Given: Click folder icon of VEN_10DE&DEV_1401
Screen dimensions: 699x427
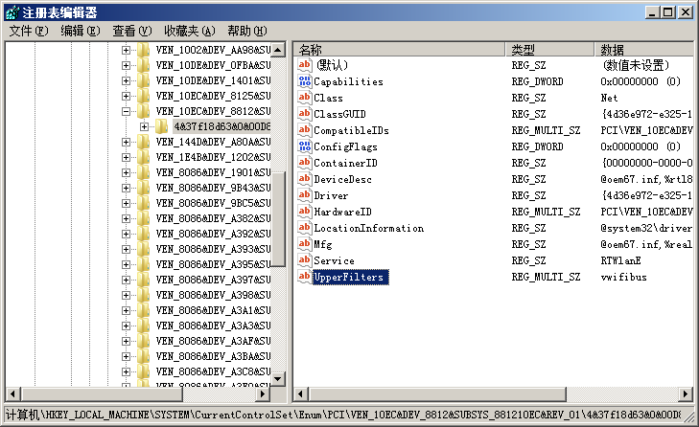Looking at the screenshot, I should (x=143, y=80).
